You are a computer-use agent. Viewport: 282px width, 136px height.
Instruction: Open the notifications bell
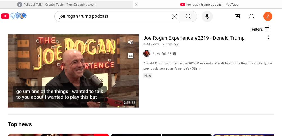tap(252, 16)
